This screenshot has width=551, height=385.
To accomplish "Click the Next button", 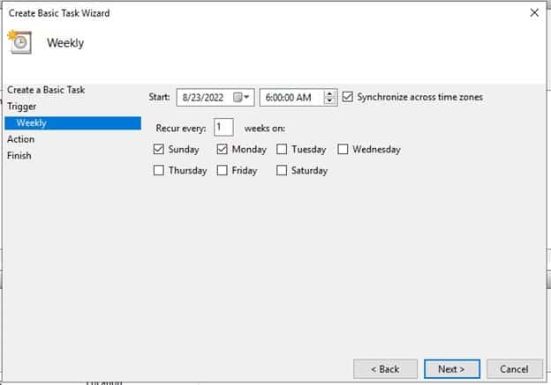I will pos(451,368).
